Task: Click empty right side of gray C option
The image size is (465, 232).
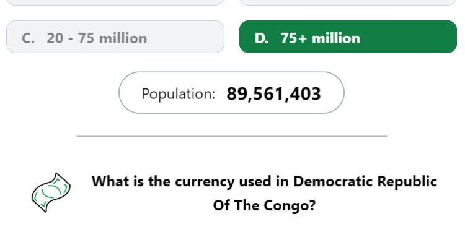Action: pos(184,37)
